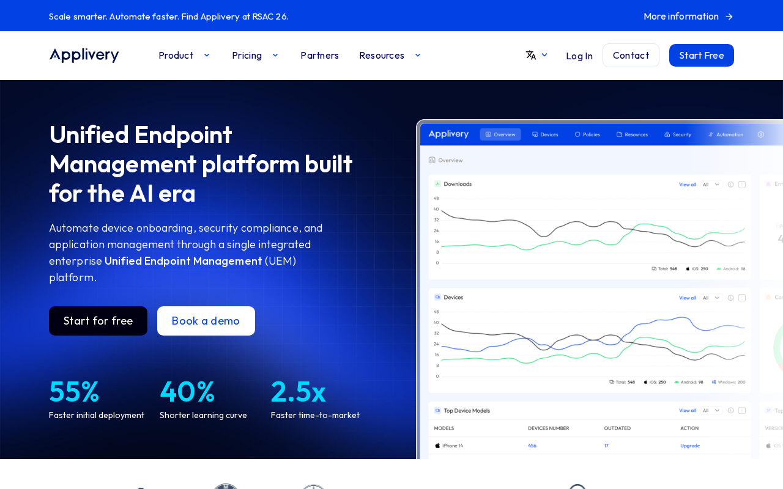Click the Unified Endpoint Management headline

pyautogui.click(x=201, y=164)
